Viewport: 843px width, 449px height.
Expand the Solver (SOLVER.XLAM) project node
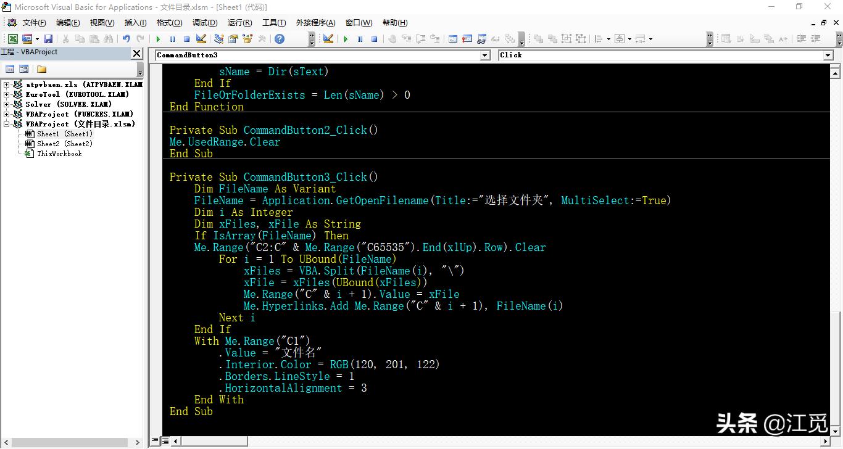(7, 104)
